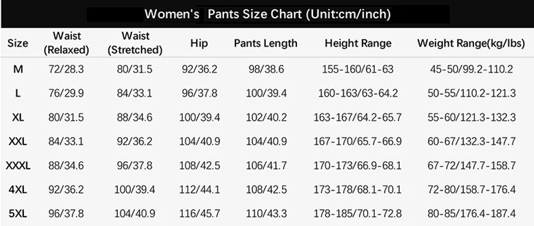534x226 pixels.
Task: Click the 72/28.3 relaxed waist cell
Action: [66, 69]
